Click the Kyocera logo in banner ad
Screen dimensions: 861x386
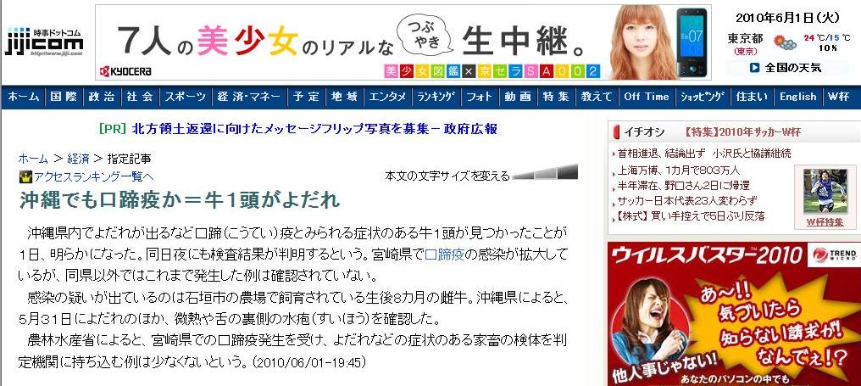tap(125, 71)
